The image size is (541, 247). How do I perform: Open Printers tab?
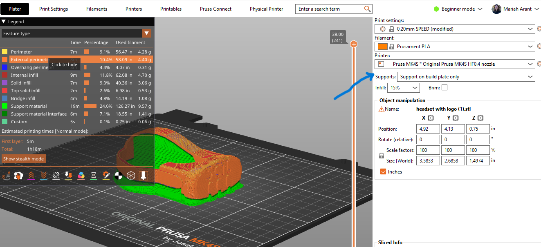pyautogui.click(x=134, y=9)
